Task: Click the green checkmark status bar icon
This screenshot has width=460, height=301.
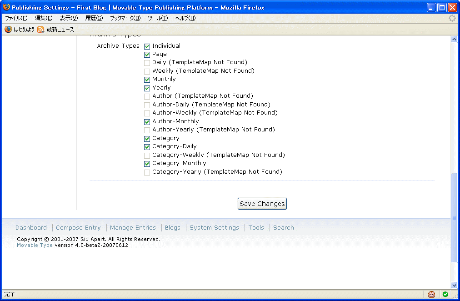Action: click(x=445, y=294)
